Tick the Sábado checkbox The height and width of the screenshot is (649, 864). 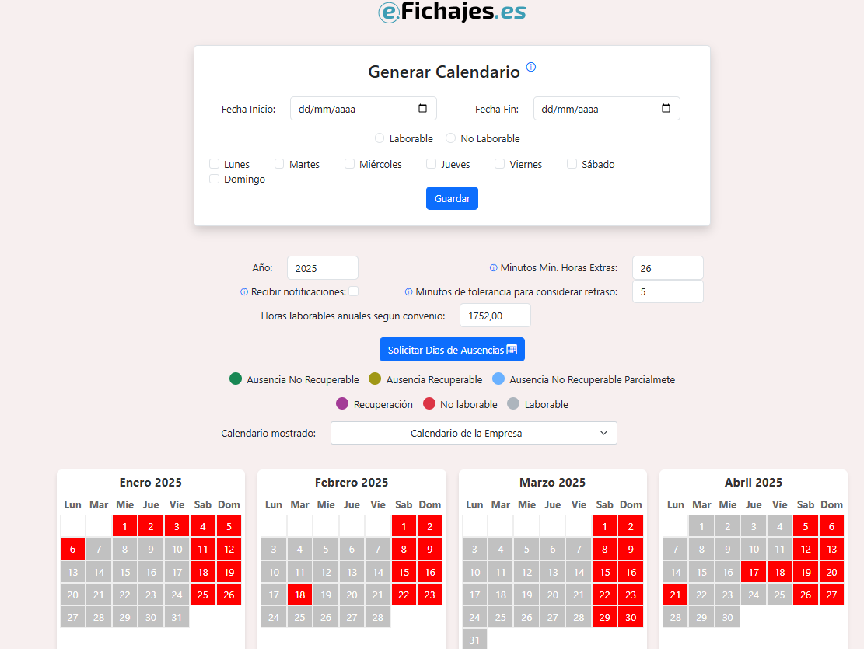click(572, 164)
